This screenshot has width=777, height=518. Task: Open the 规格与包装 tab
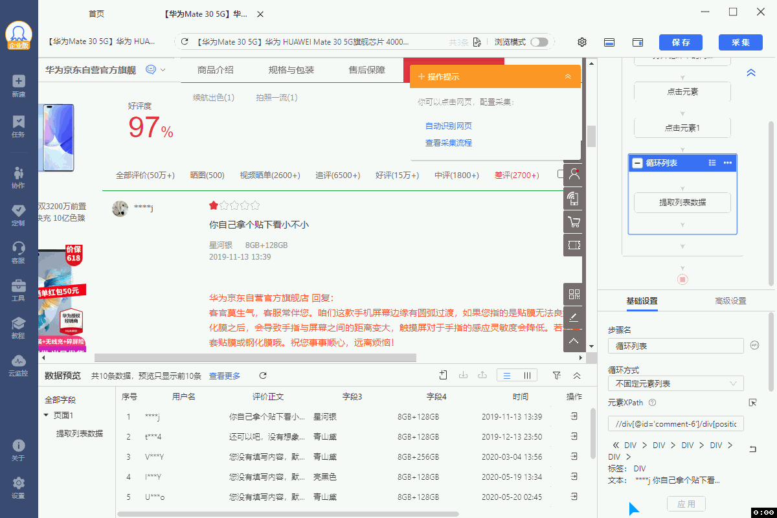point(291,70)
